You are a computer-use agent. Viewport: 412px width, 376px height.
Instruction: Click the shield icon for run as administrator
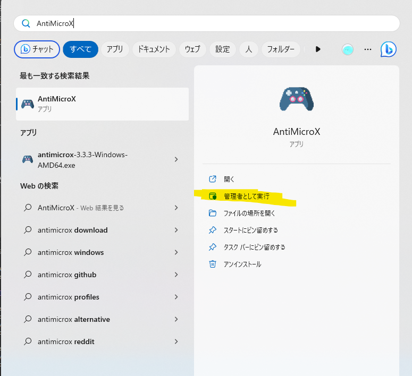pyautogui.click(x=212, y=196)
